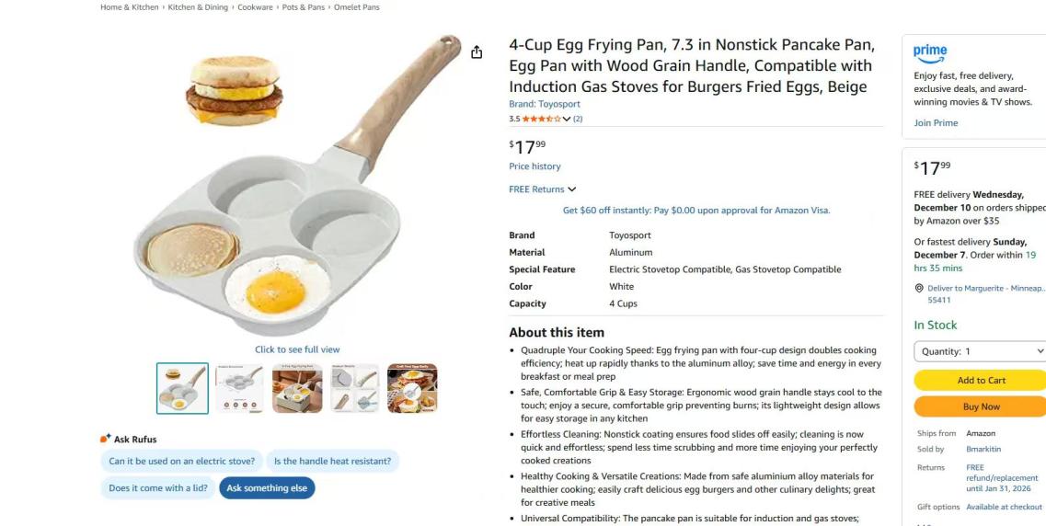
Task: Select the fourth product thumbnail
Action: point(355,388)
